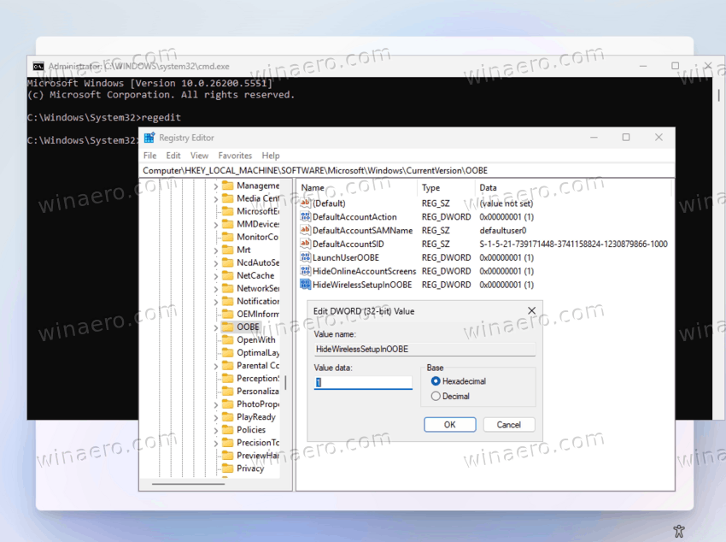Select the DefaultAccountAction DWORD icon

point(305,217)
